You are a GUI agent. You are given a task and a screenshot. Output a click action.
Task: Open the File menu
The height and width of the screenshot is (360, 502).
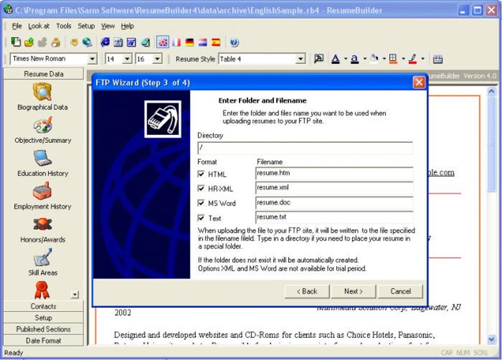coord(17,26)
